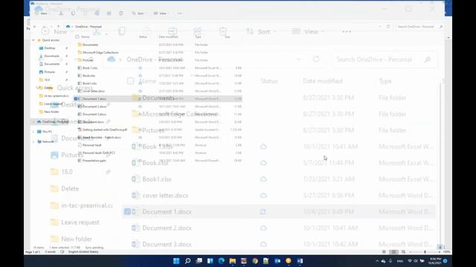
Task: Open File Explorer from taskbar
Action: pyautogui.click(x=233, y=261)
